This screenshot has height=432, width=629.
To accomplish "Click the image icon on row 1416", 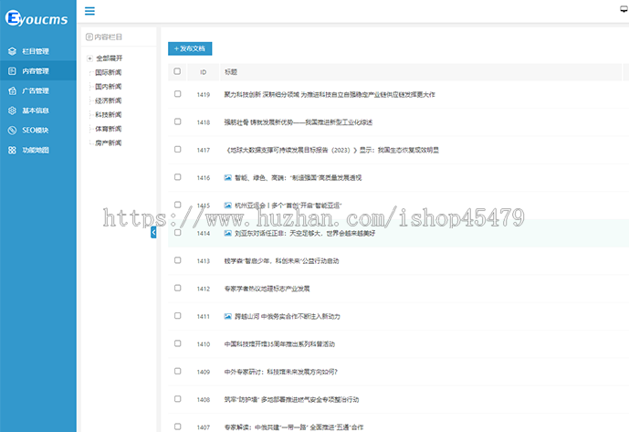I will click(228, 177).
